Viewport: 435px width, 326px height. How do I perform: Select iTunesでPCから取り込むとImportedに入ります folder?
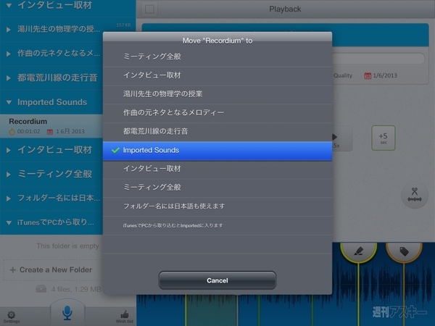[217, 225]
